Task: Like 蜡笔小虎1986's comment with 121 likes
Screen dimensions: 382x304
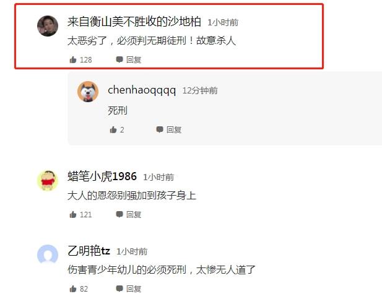Action: [73, 214]
